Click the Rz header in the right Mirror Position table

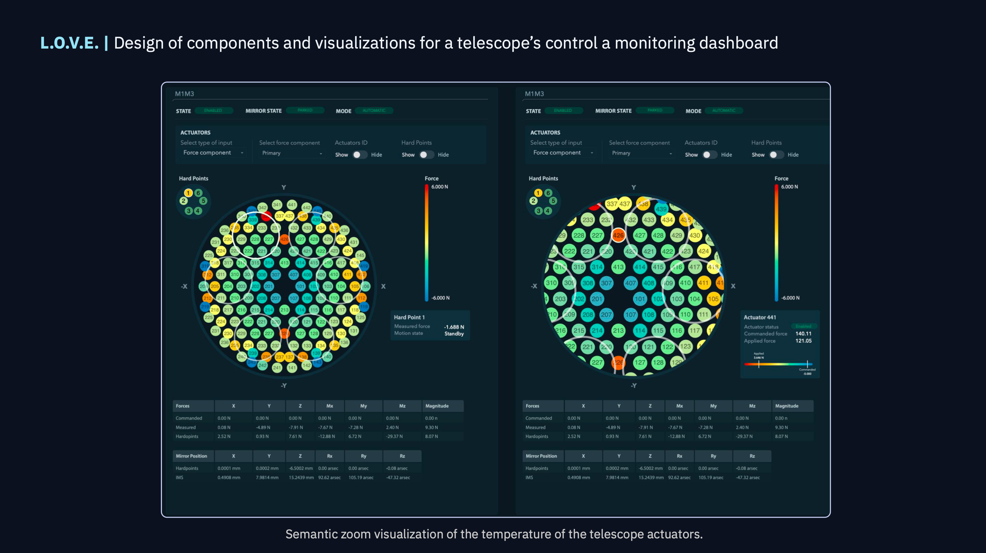(752, 456)
